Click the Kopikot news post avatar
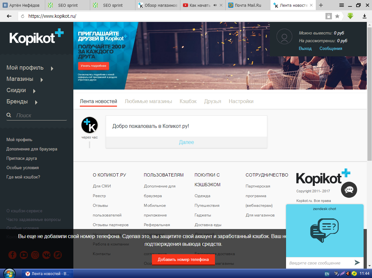This screenshot has width=372, height=278. tap(90, 125)
